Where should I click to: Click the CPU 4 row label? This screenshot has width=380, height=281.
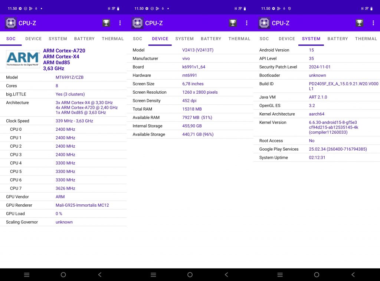click(x=16, y=163)
